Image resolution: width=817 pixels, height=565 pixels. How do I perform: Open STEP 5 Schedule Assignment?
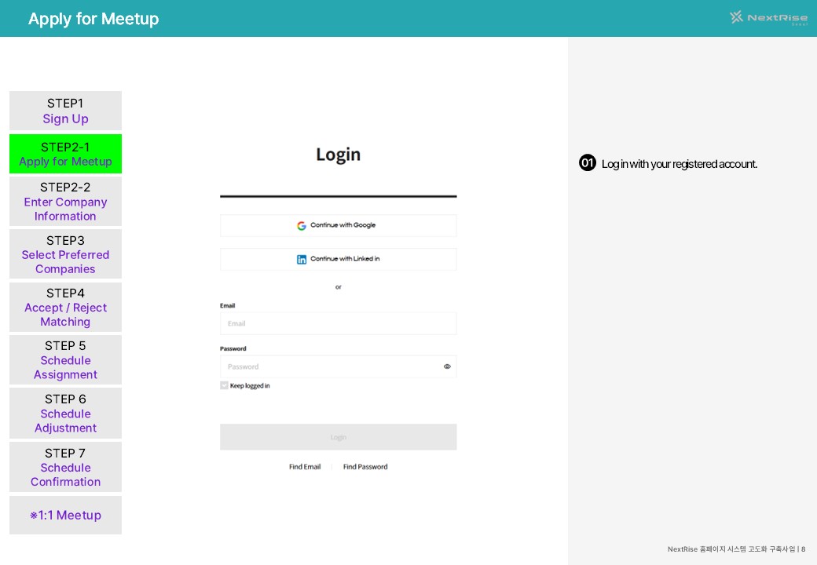pyautogui.click(x=66, y=360)
